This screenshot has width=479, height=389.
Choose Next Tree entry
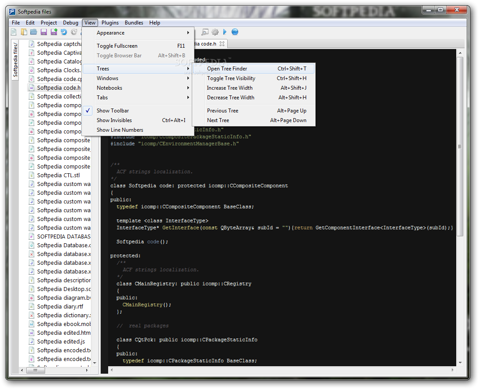pyautogui.click(x=254, y=120)
